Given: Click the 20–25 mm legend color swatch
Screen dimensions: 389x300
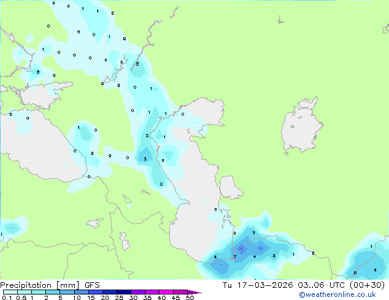Looking at the screenshot, I should click(109, 292).
